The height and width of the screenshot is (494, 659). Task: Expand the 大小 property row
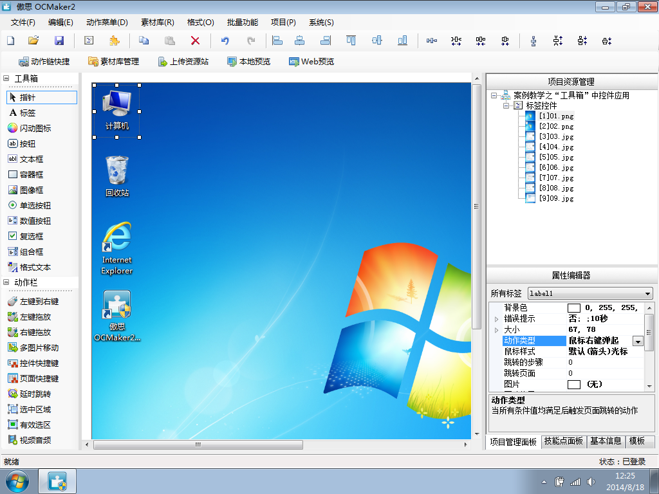tap(496, 330)
